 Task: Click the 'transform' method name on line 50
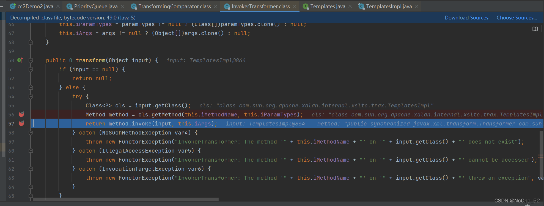click(x=90, y=60)
